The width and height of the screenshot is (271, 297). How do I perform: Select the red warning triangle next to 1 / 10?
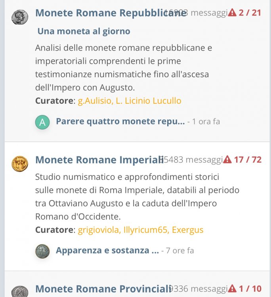[x=232, y=289]
